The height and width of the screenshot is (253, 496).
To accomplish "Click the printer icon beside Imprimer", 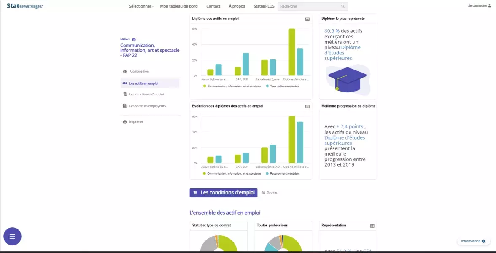I will click(124, 122).
